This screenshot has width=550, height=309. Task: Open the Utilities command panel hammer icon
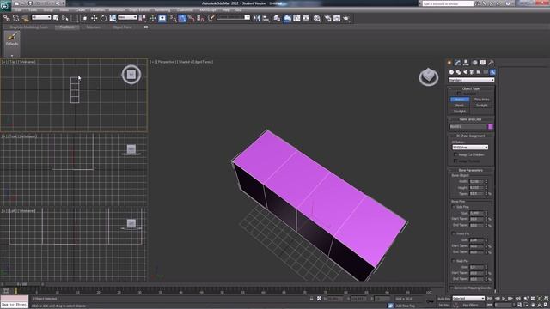[491, 63]
